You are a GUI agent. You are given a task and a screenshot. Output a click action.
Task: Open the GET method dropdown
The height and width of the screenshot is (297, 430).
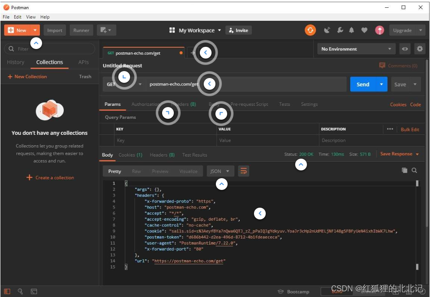124,84
